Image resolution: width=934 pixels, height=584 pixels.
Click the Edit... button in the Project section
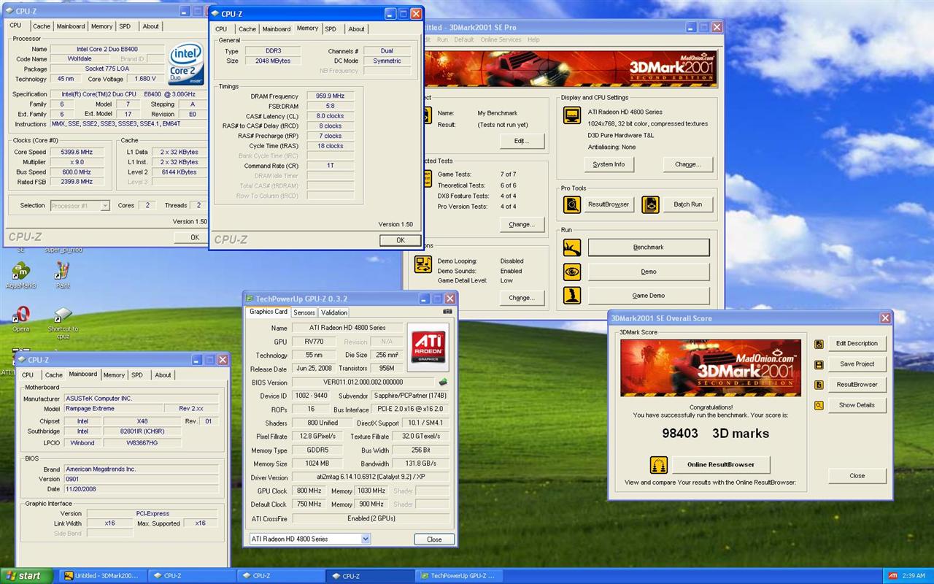pyautogui.click(x=522, y=141)
